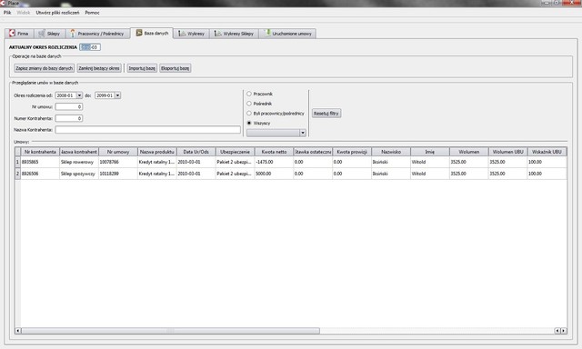582x349 pixels.
Task: Click the Nazwa Kontrahenta input field
Action: [x=147, y=130]
